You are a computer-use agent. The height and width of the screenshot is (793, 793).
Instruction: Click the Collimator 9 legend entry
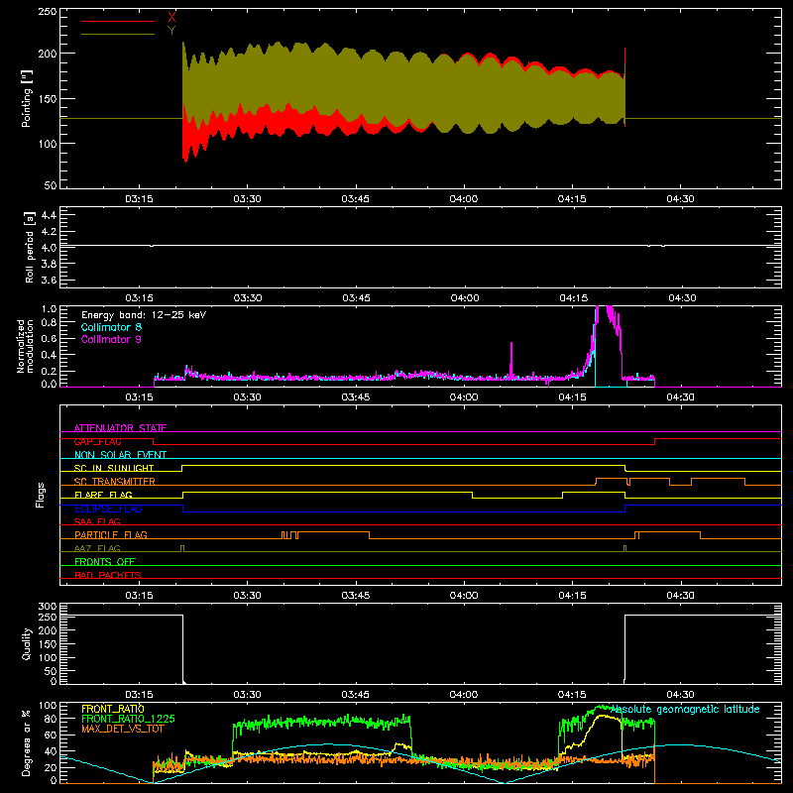(x=111, y=339)
